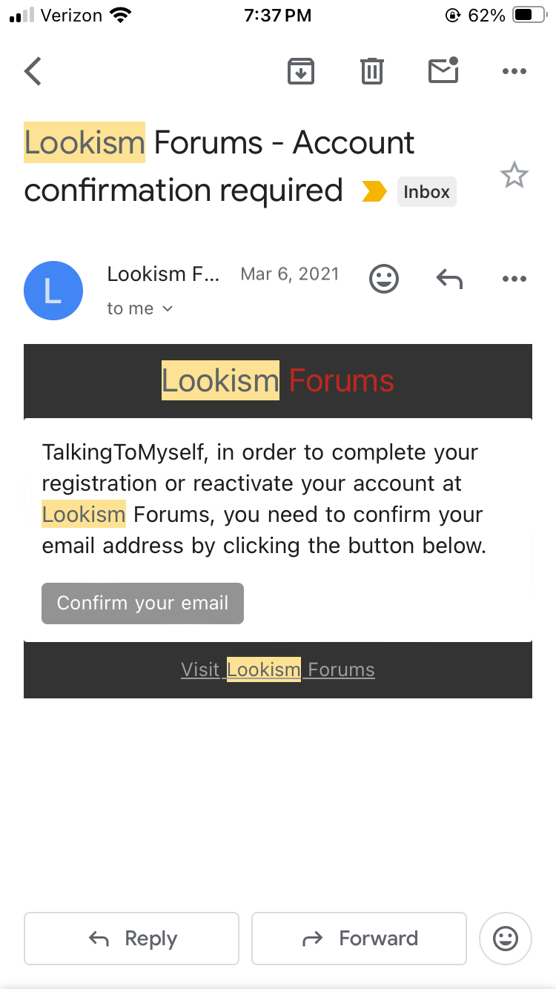Tap sender name Lookism Forums

163,274
